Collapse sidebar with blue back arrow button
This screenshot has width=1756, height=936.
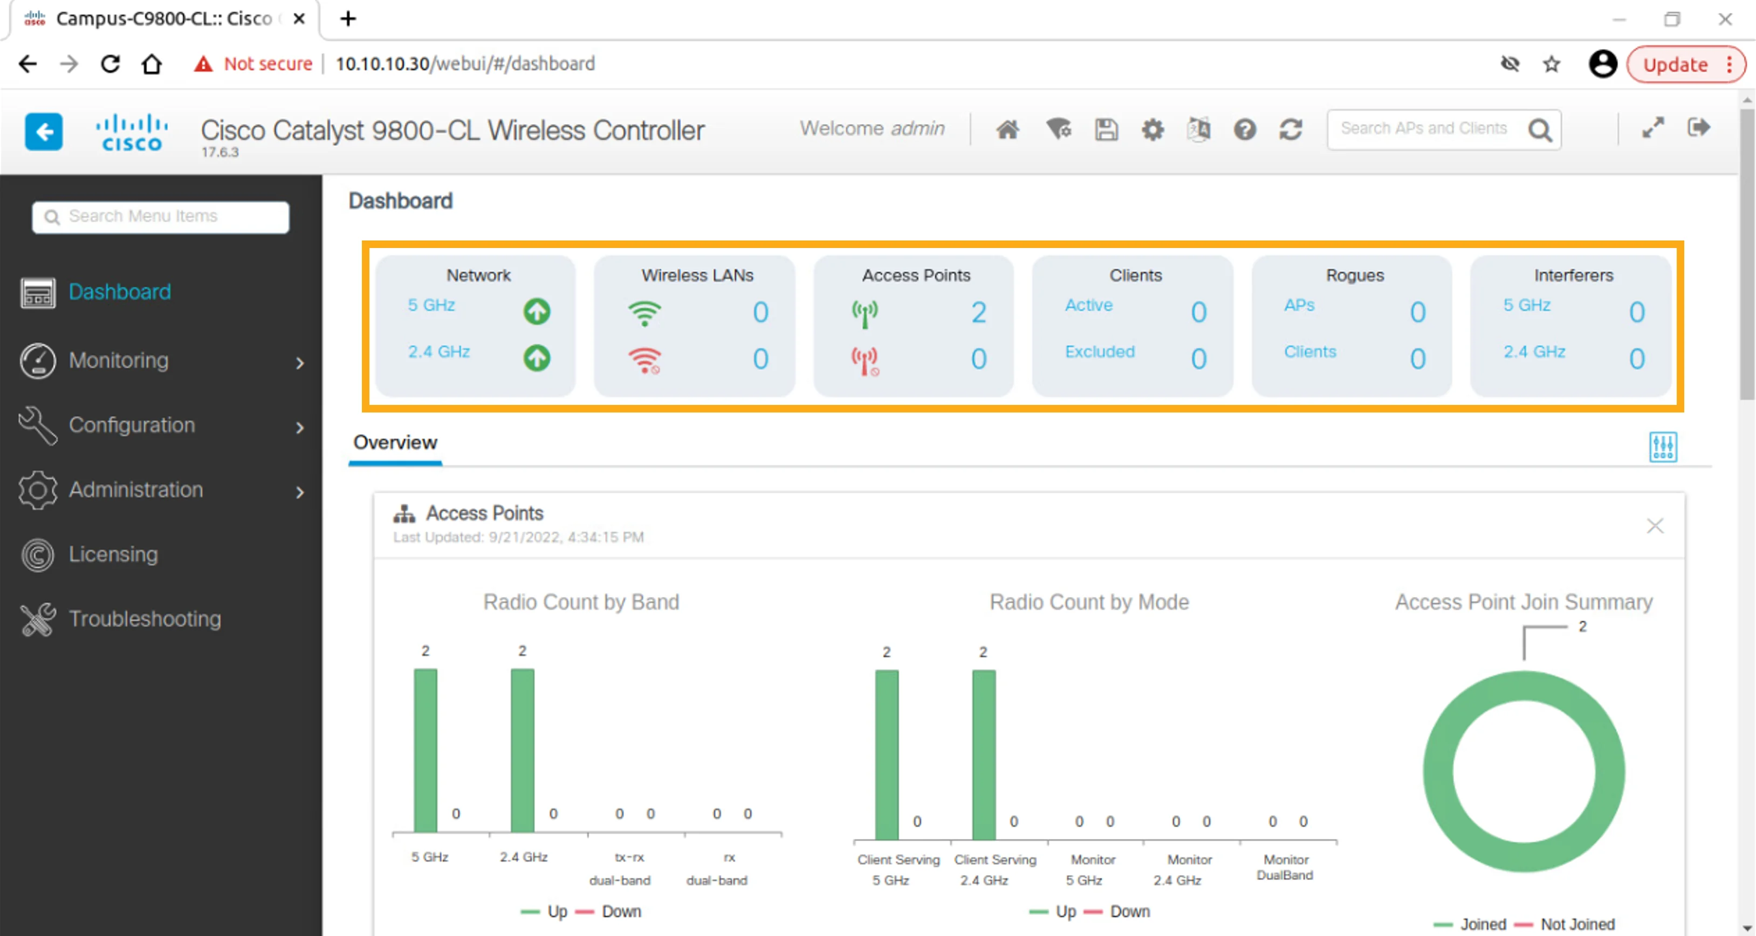[x=44, y=131]
